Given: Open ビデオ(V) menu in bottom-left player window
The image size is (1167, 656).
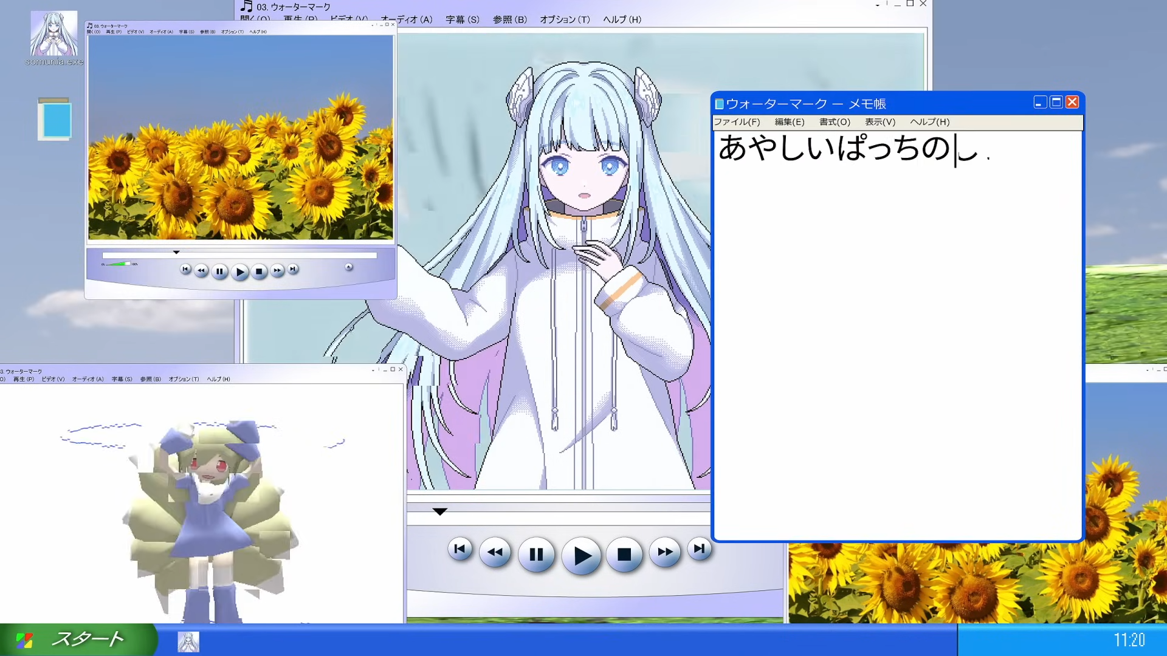Looking at the screenshot, I should point(53,379).
